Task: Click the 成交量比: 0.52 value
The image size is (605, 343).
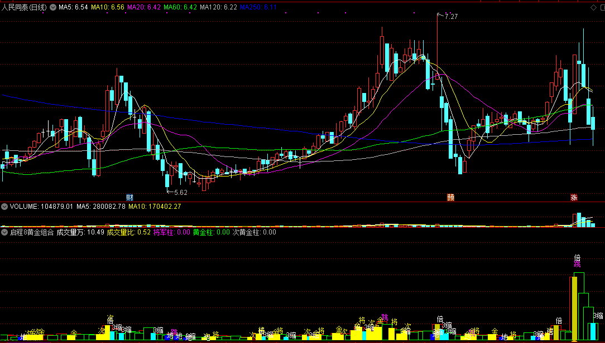Action: (129, 233)
